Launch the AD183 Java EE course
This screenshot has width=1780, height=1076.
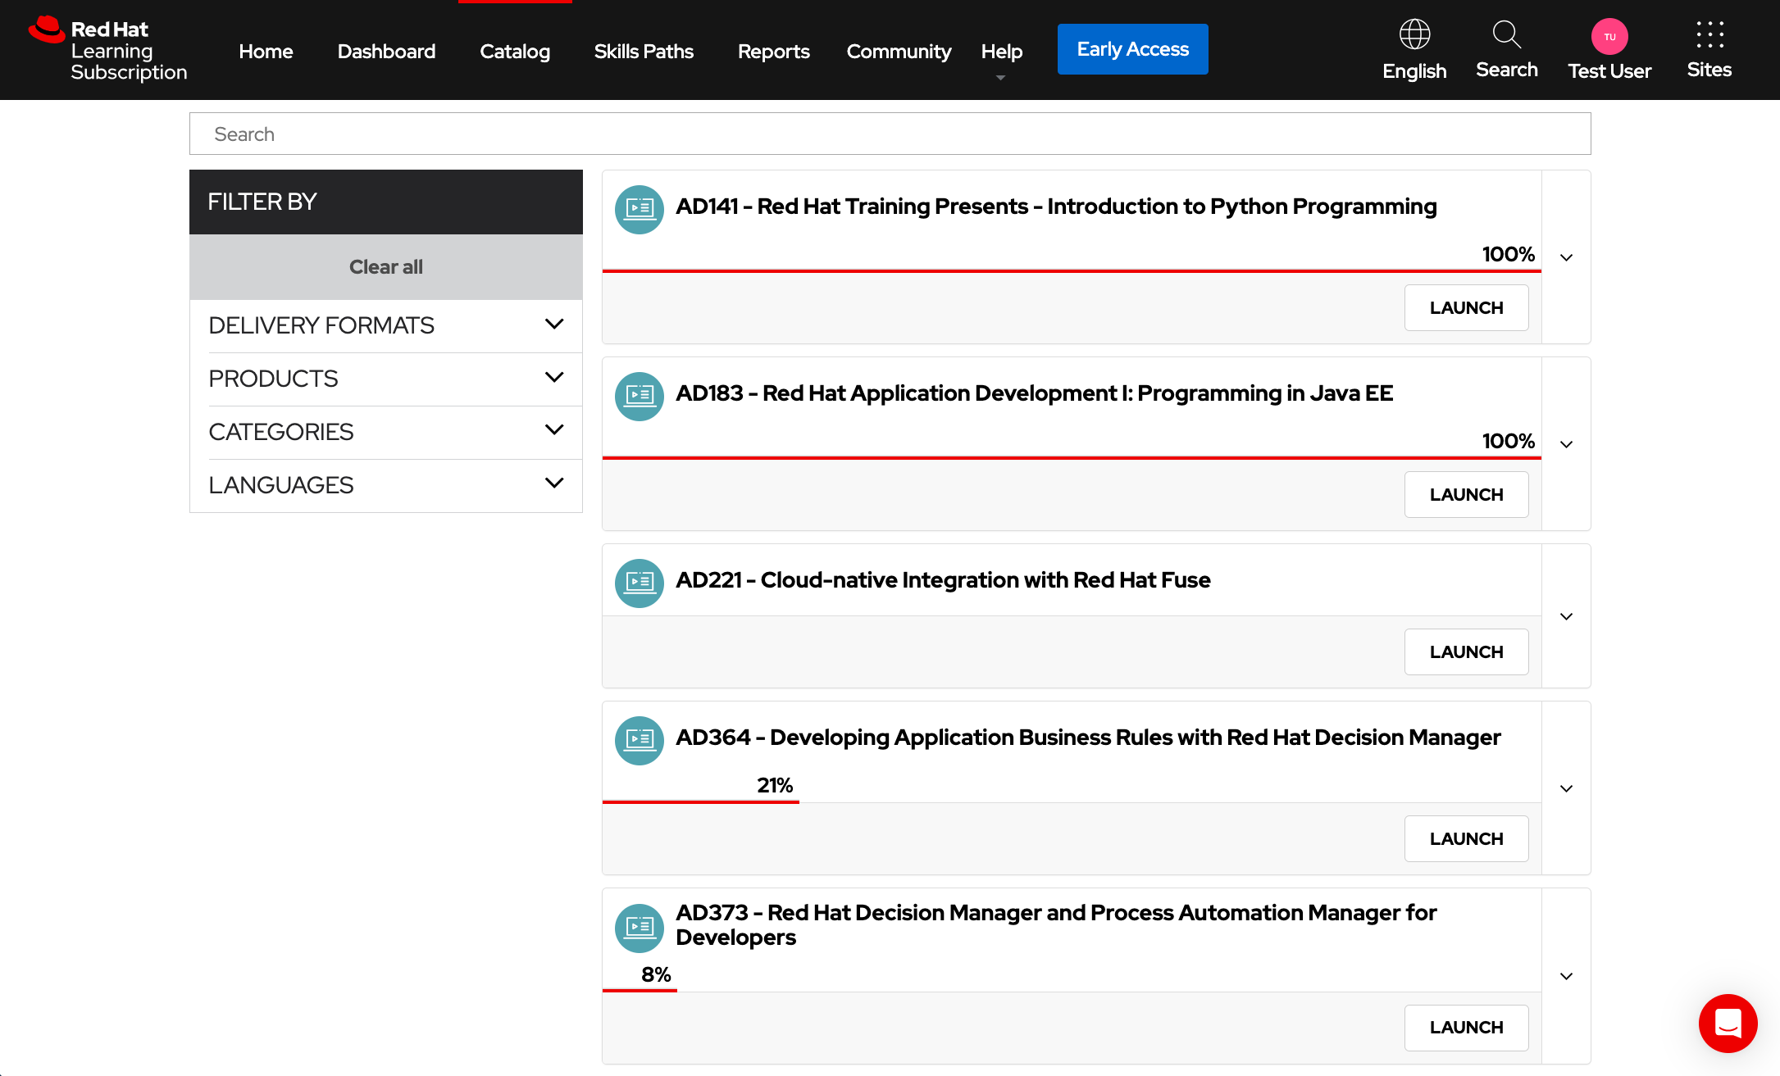pyautogui.click(x=1466, y=494)
